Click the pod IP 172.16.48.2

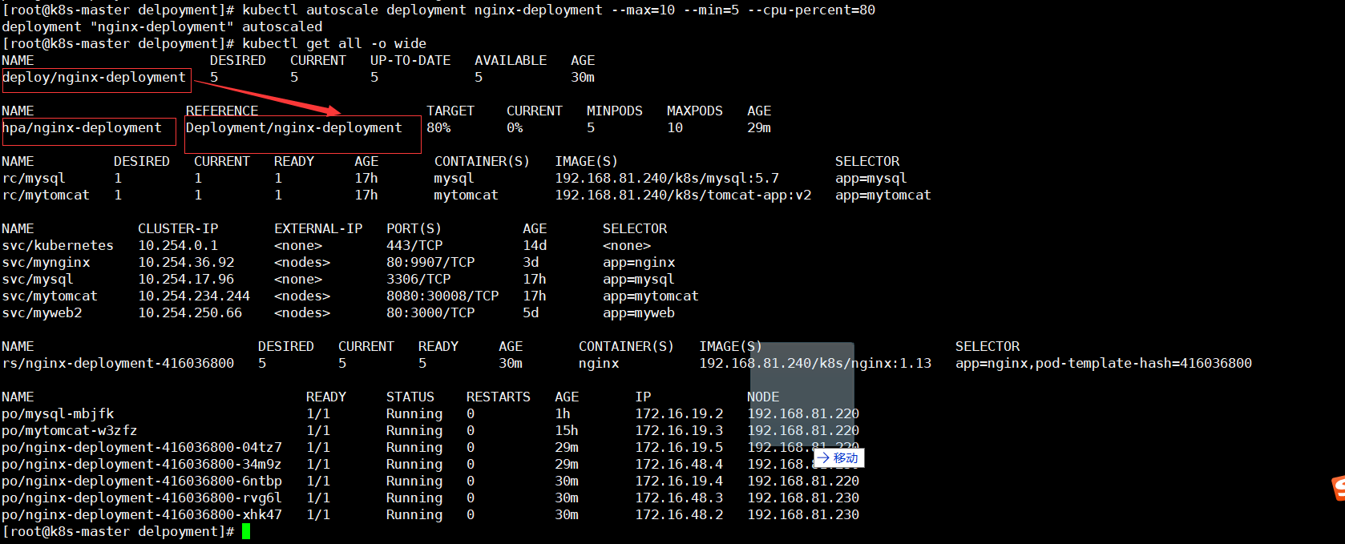[679, 514]
